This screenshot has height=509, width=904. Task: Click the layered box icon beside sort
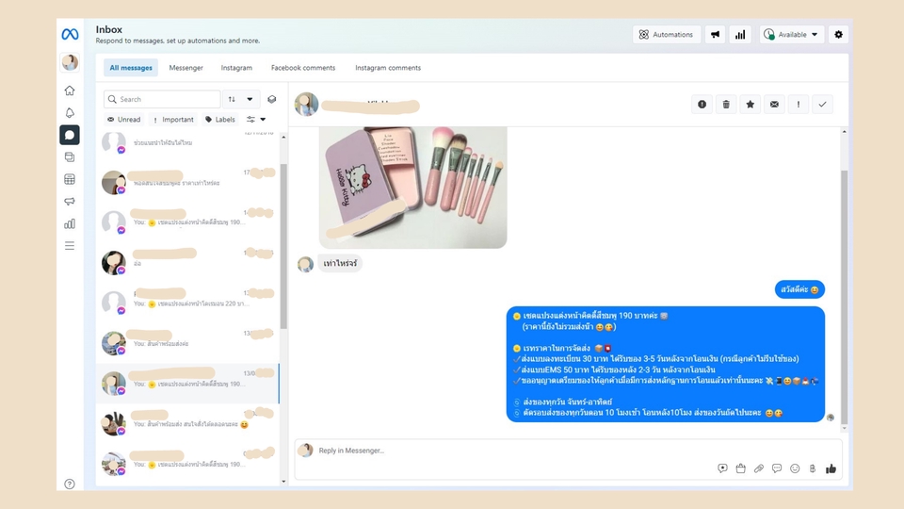click(x=271, y=99)
